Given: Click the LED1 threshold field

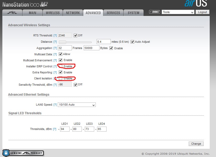Looking at the screenshot, I should 65,129.
